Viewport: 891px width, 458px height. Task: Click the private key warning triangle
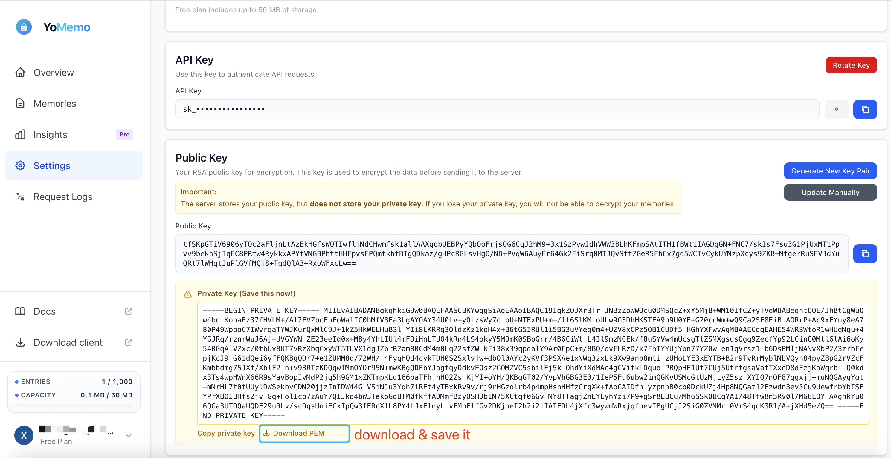point(187,293)
